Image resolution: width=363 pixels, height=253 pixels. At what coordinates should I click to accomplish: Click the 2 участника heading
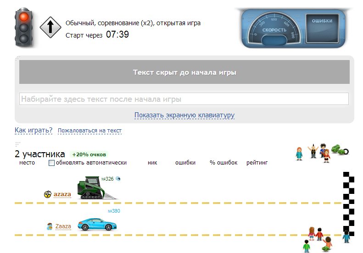(39, 154)
